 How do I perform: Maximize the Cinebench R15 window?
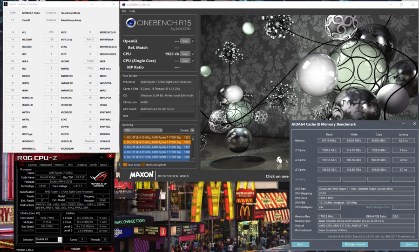tap(402, 5)
